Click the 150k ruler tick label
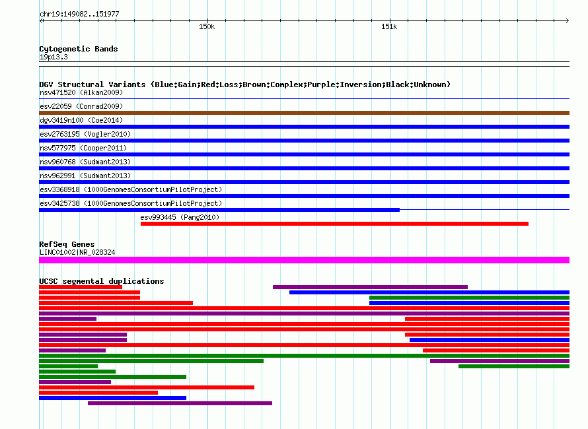Viewport: 588px width, 429px height. 207,26
